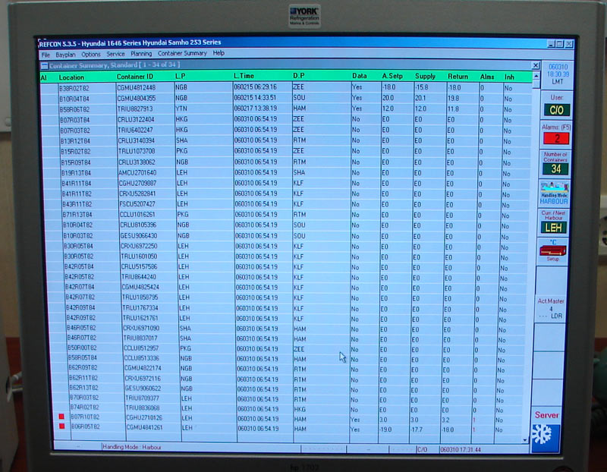Select location B13R12T84 row
Viewport: 607px width, 472px height.
(286, 140)
